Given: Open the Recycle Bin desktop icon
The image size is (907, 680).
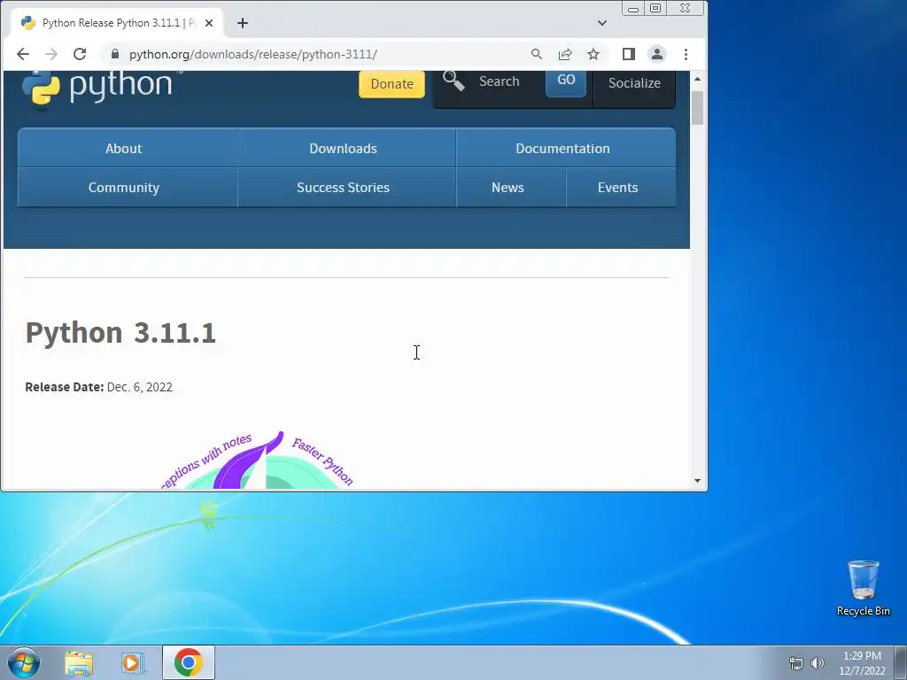Looking at the screenshot, I should (863, 588).
